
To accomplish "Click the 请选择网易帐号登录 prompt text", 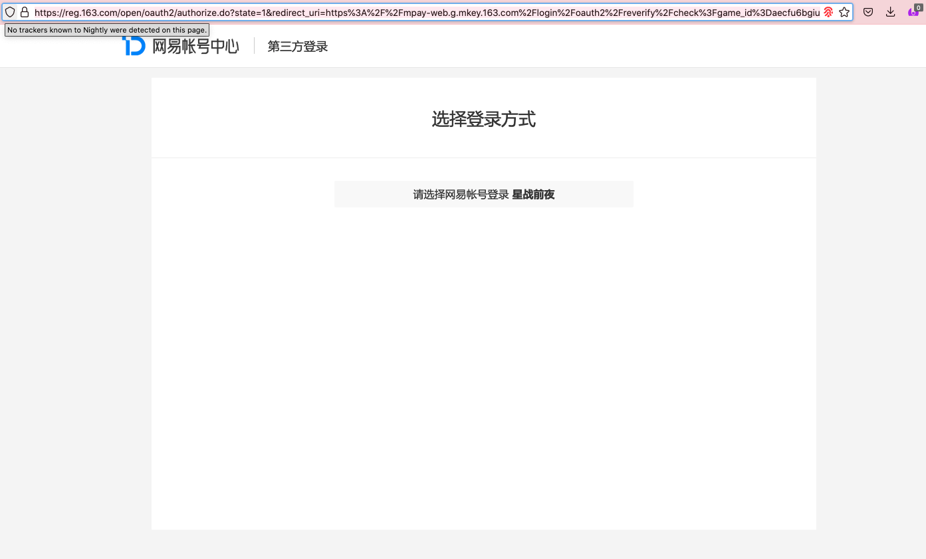I will click(x=461, y=195).
